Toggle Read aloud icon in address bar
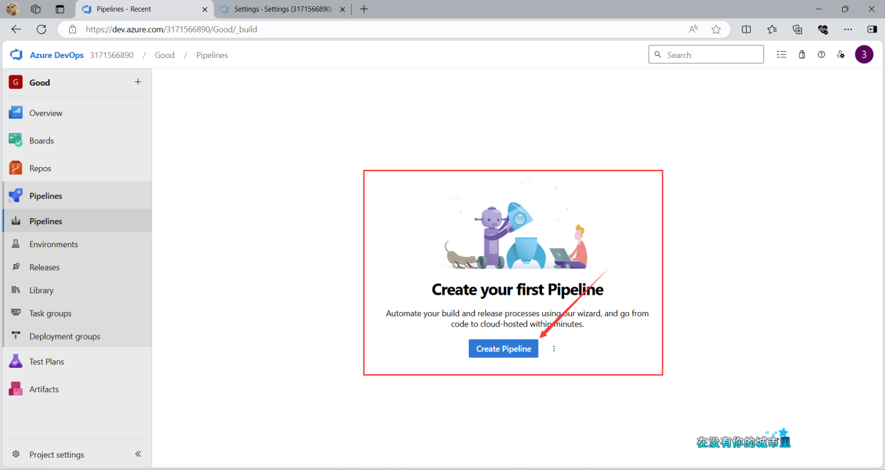The width and height of the screenshot is (885, 470). coord(693,29)
